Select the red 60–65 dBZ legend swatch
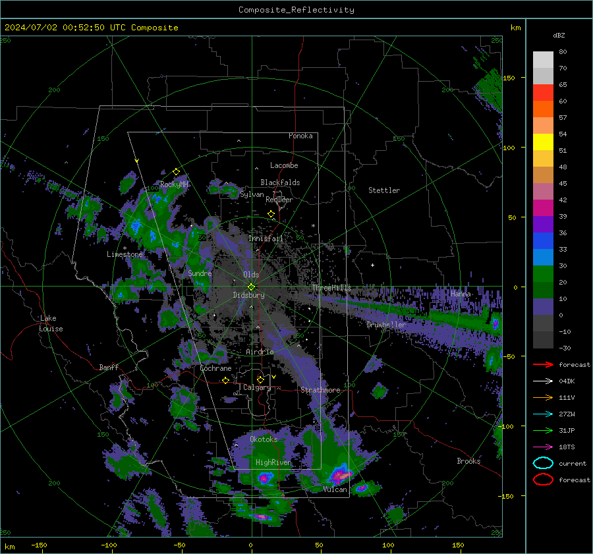 [543, 92]
